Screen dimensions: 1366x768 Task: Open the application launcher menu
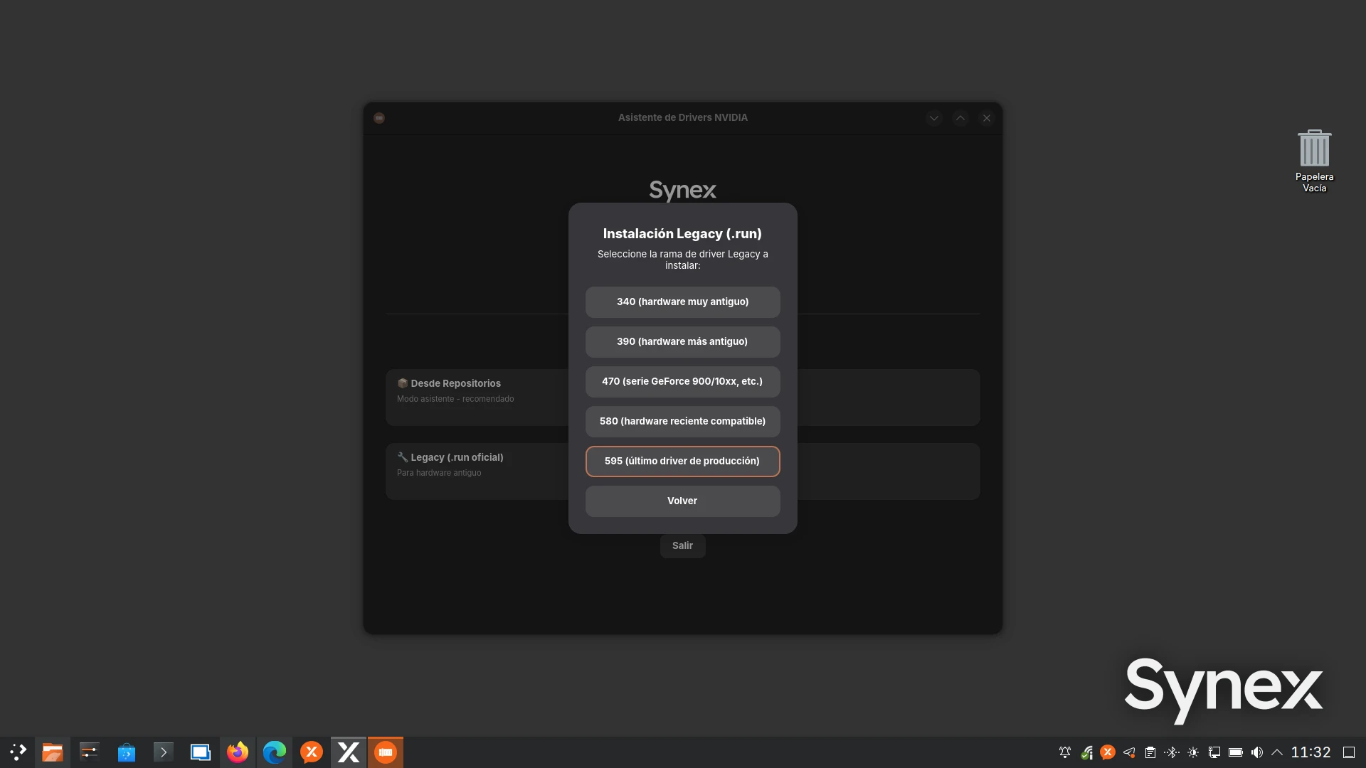click(x=18, y=752)
